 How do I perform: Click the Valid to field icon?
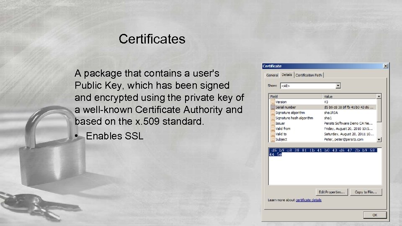point(273,134)
